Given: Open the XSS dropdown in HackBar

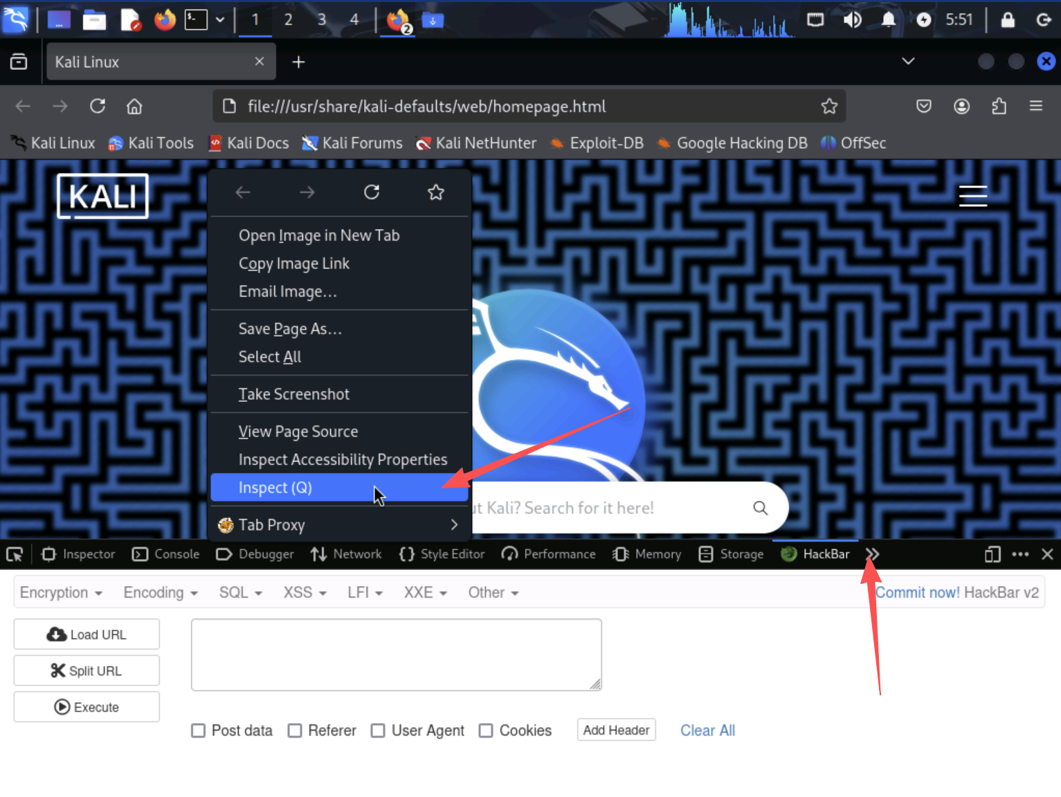Looking at the screenshot, I should click(x=305, y=593).
